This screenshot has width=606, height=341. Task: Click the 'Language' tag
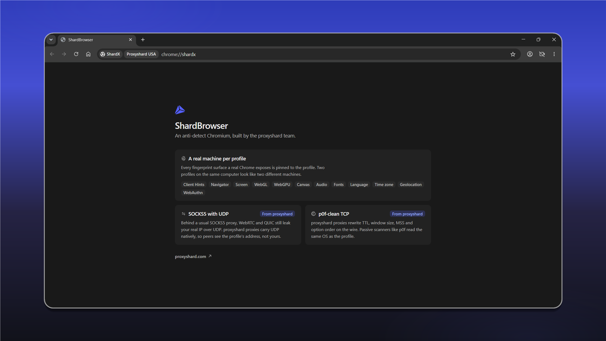(x=359, y=185)
